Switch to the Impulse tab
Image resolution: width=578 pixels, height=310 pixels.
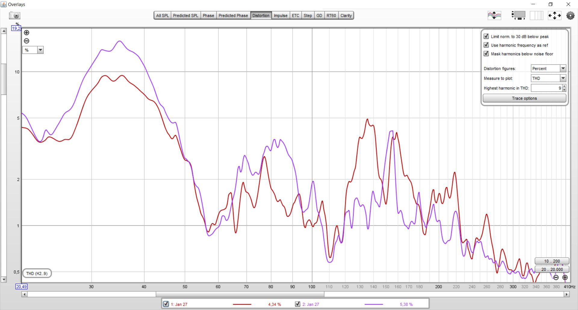pos(281,16)
